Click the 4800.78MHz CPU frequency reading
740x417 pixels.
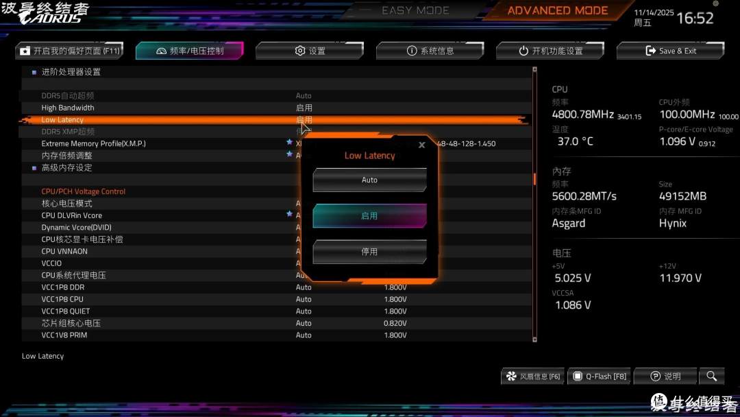point(583,115)
